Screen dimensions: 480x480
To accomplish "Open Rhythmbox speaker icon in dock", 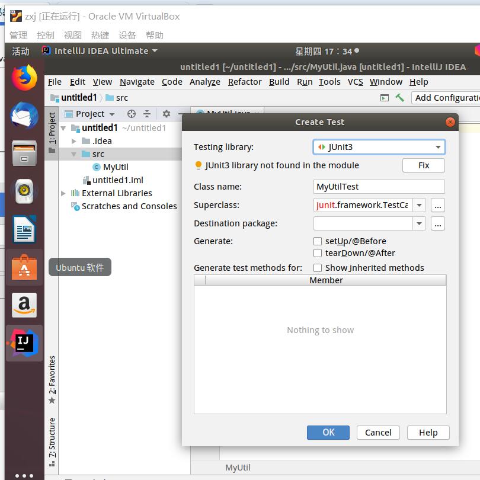I will click(24, 191).
